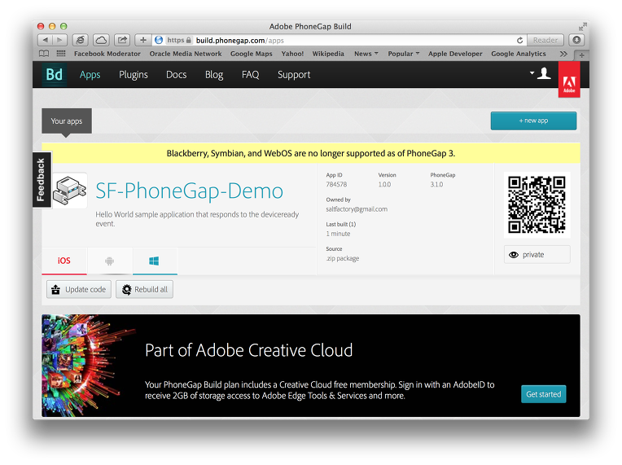Select the Windows platform icon tab

coord(154,261)
